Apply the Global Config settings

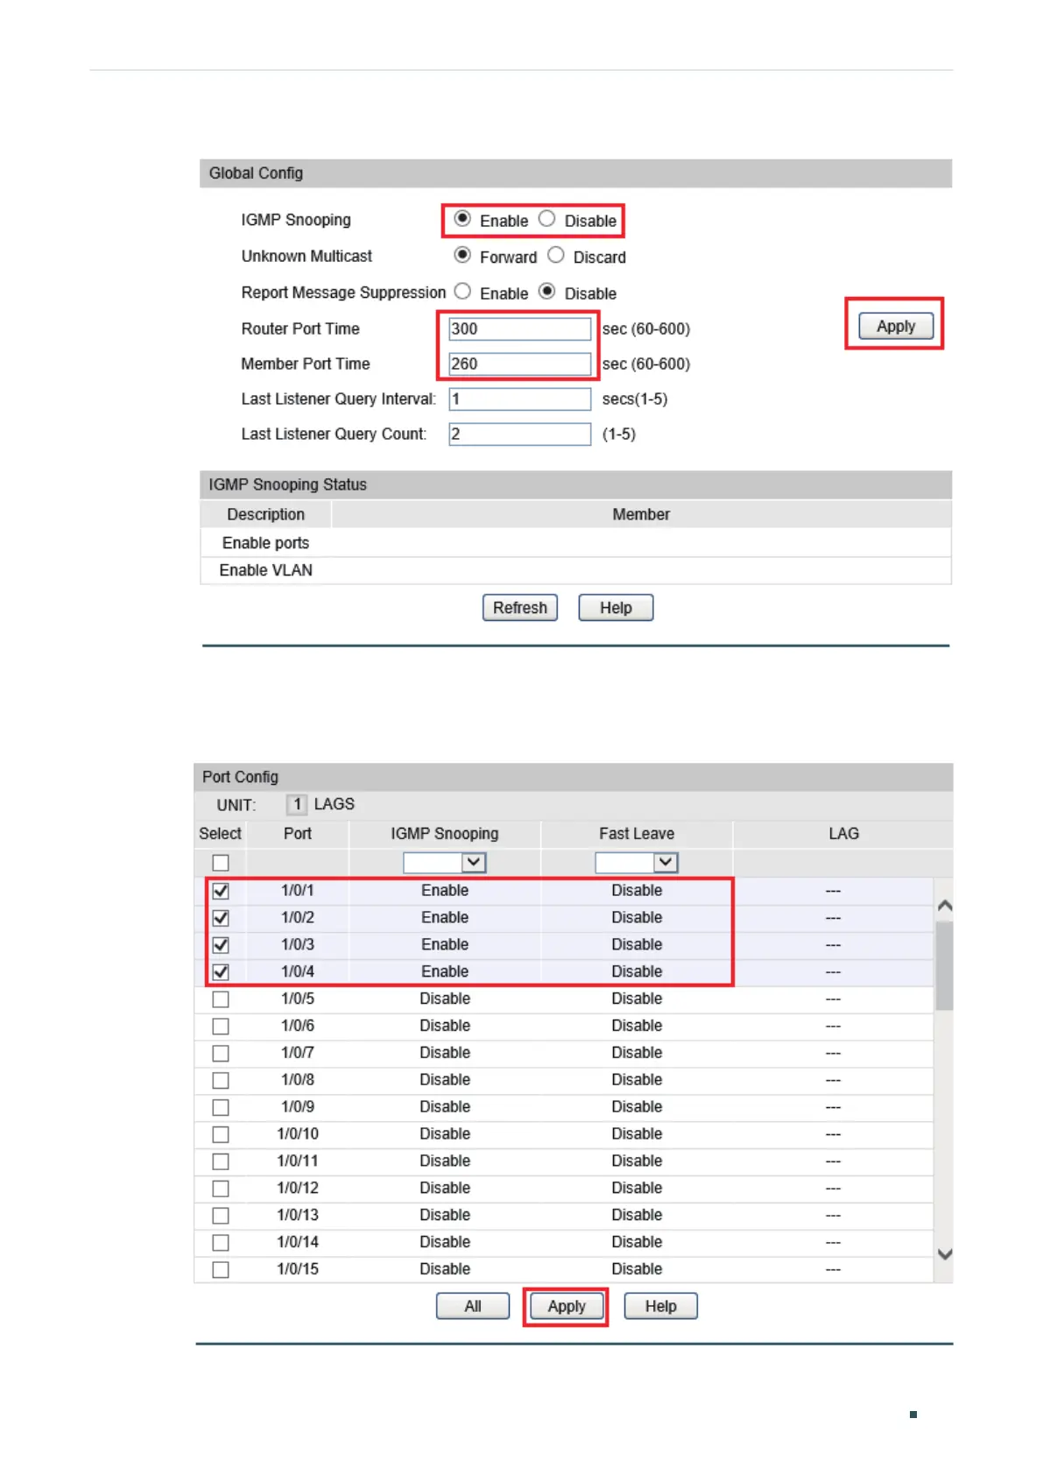click(x=896, y=326)
